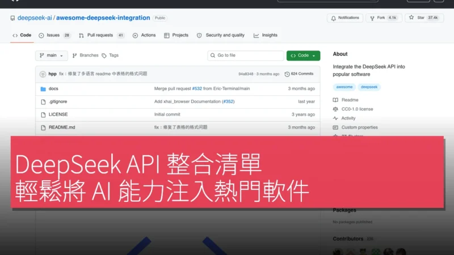The height and width of the screenshot is (255, 454).
Task: Open the Issues tab
Action: click(54, 35)
